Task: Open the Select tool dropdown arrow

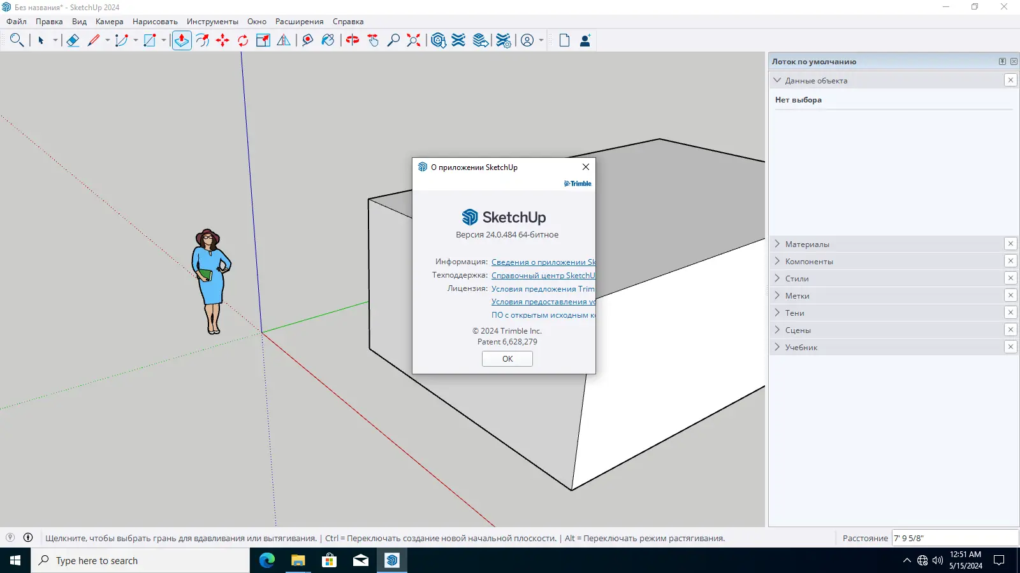Action: click(x=55, y=40)
